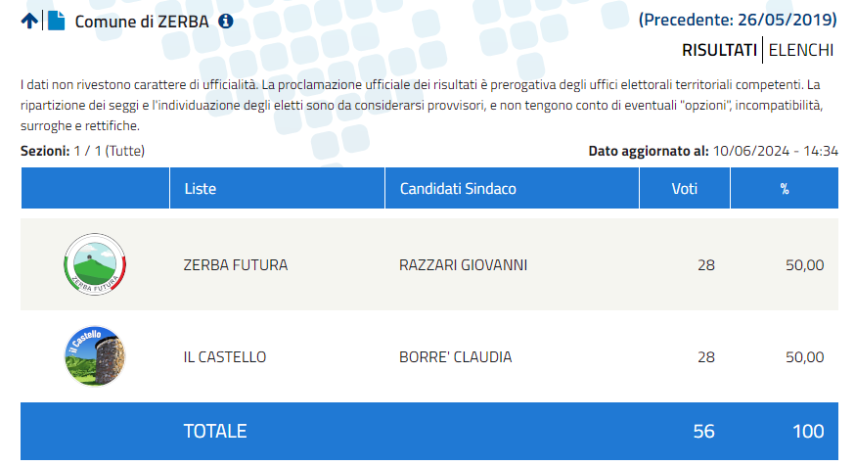
Task: Click the Candidati Sindaco column header
Action: tap(512, 188)
